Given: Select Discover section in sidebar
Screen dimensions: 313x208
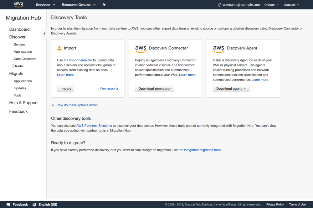Looking at the screenshot, I should (17, 37).
